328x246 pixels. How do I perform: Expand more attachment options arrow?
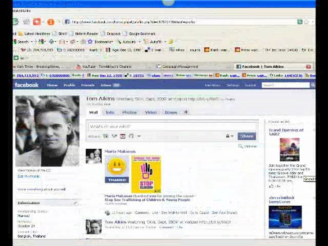139,136
